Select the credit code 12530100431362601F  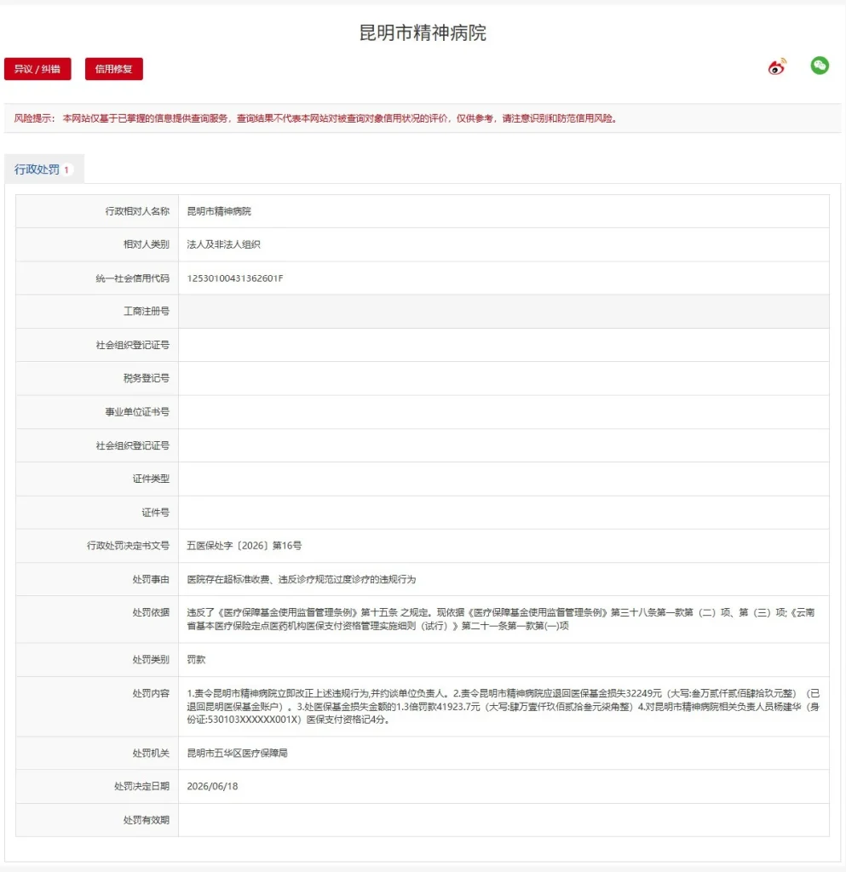tap(235, 278)
